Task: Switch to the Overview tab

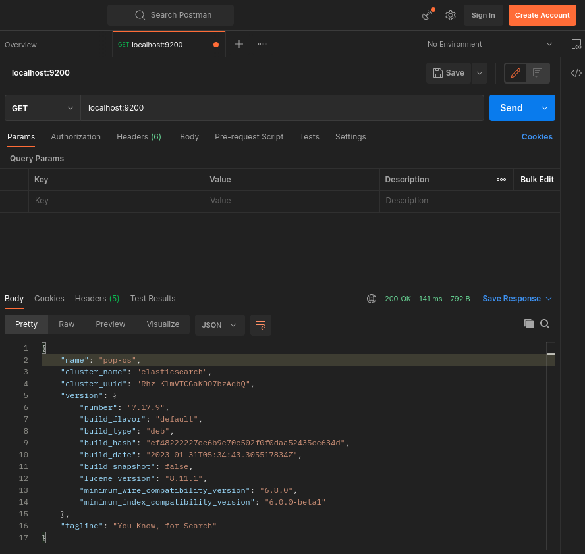Action: (x=56, y=45)
